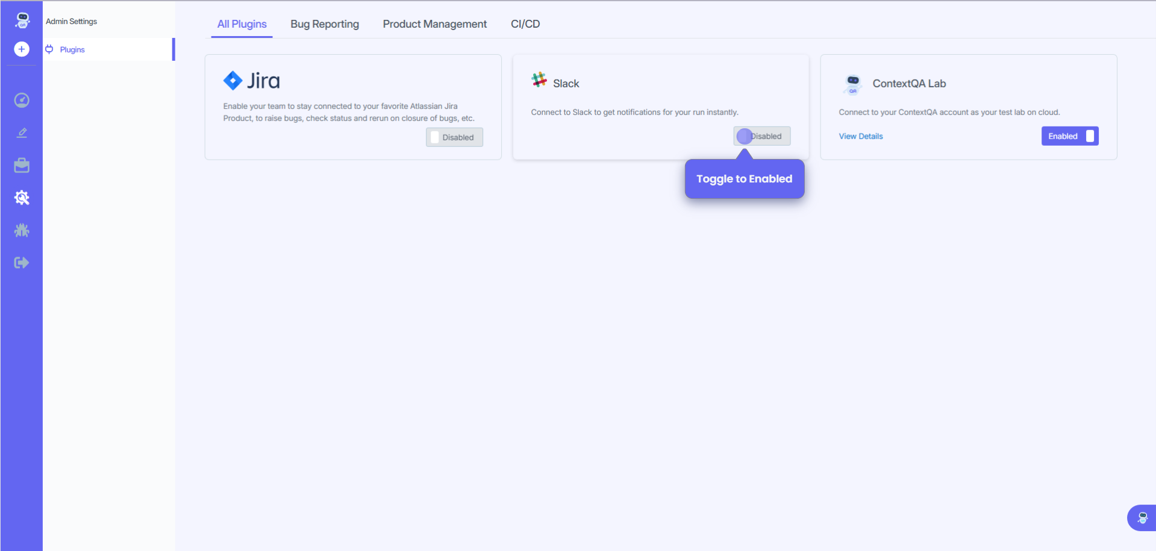This screenshot has width=1156, height=551.
Task: Open the briefcase icon in sidebar
Action: tap(22, 166)
